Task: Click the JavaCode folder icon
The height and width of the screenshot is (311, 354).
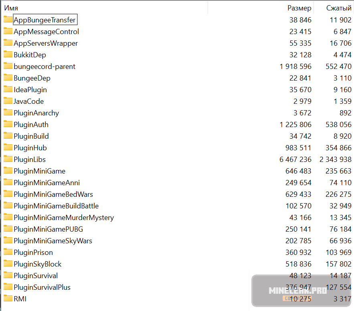Action: (8, 101)
